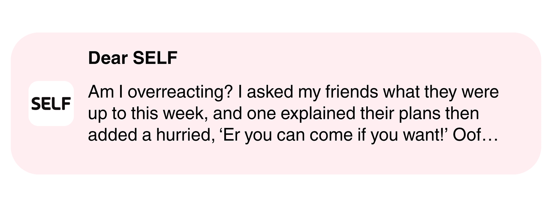Click the SELF app icon
Viewport: 552px width, 207px height.
click(51, 103)
